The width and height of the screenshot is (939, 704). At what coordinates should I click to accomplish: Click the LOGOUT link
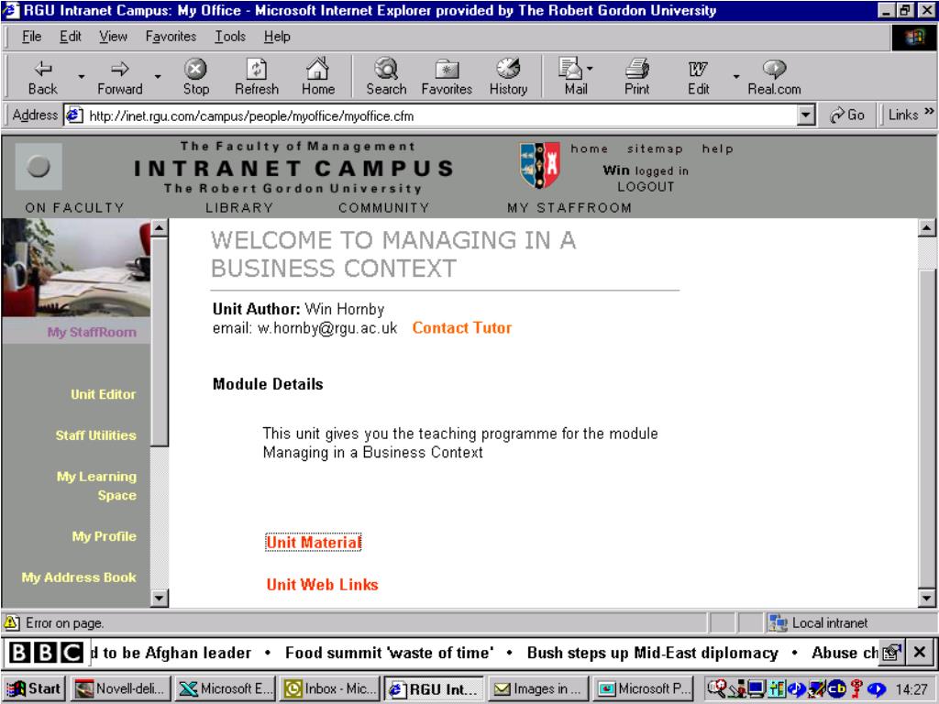pyautogui.click(x=646, y=187)
